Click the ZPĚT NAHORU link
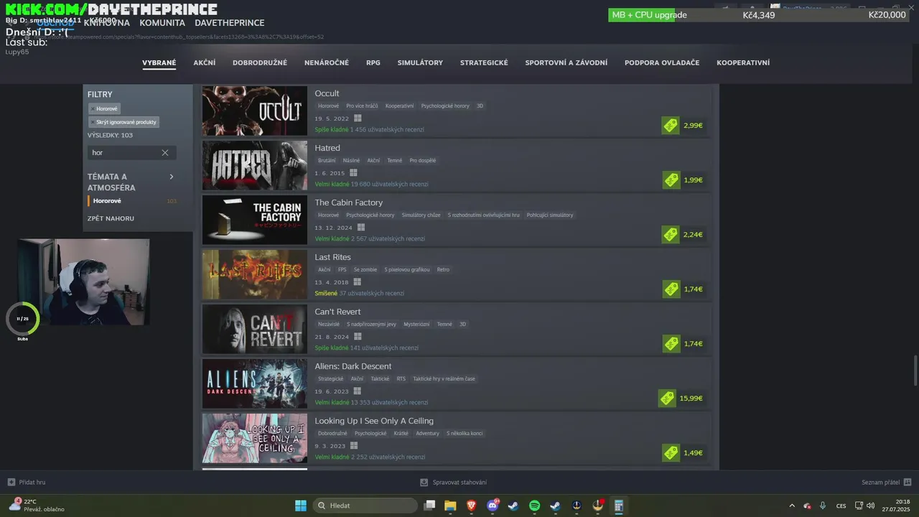 [111, 218]
